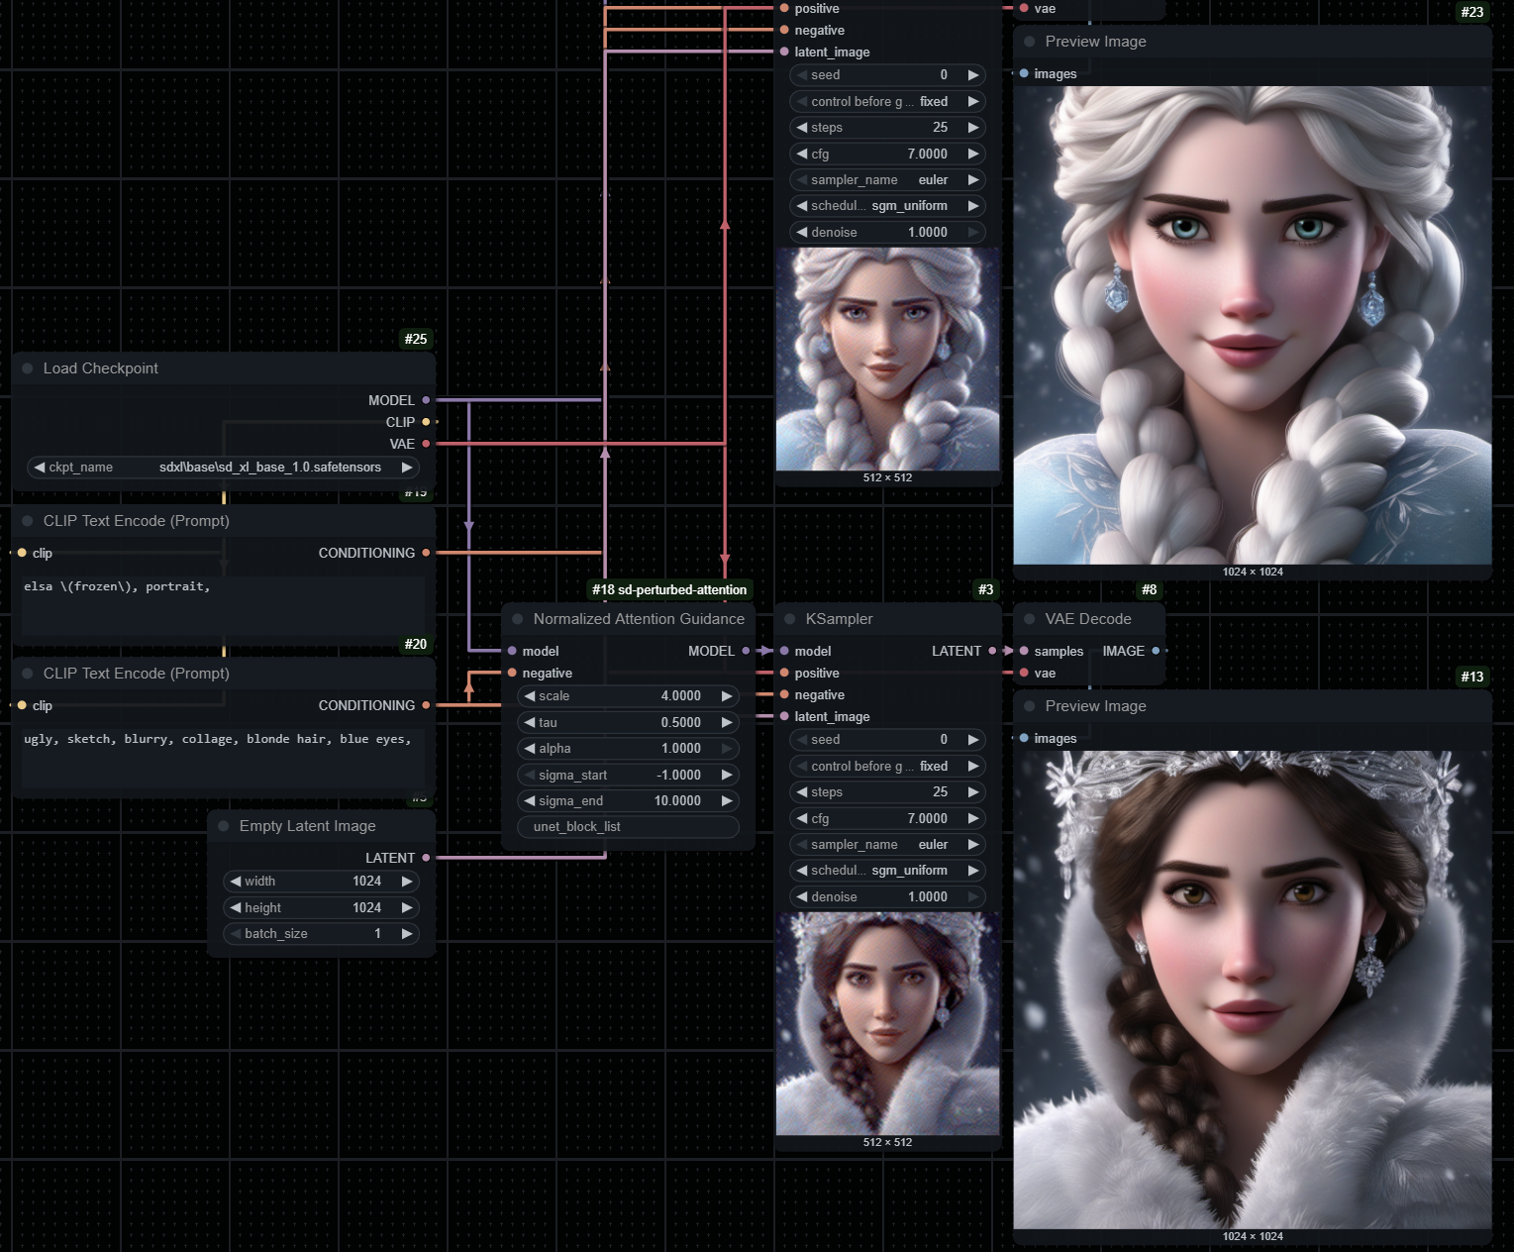
Task: Decrease height arrow in Empty Latent Image
Action: [x=236, y=907]
